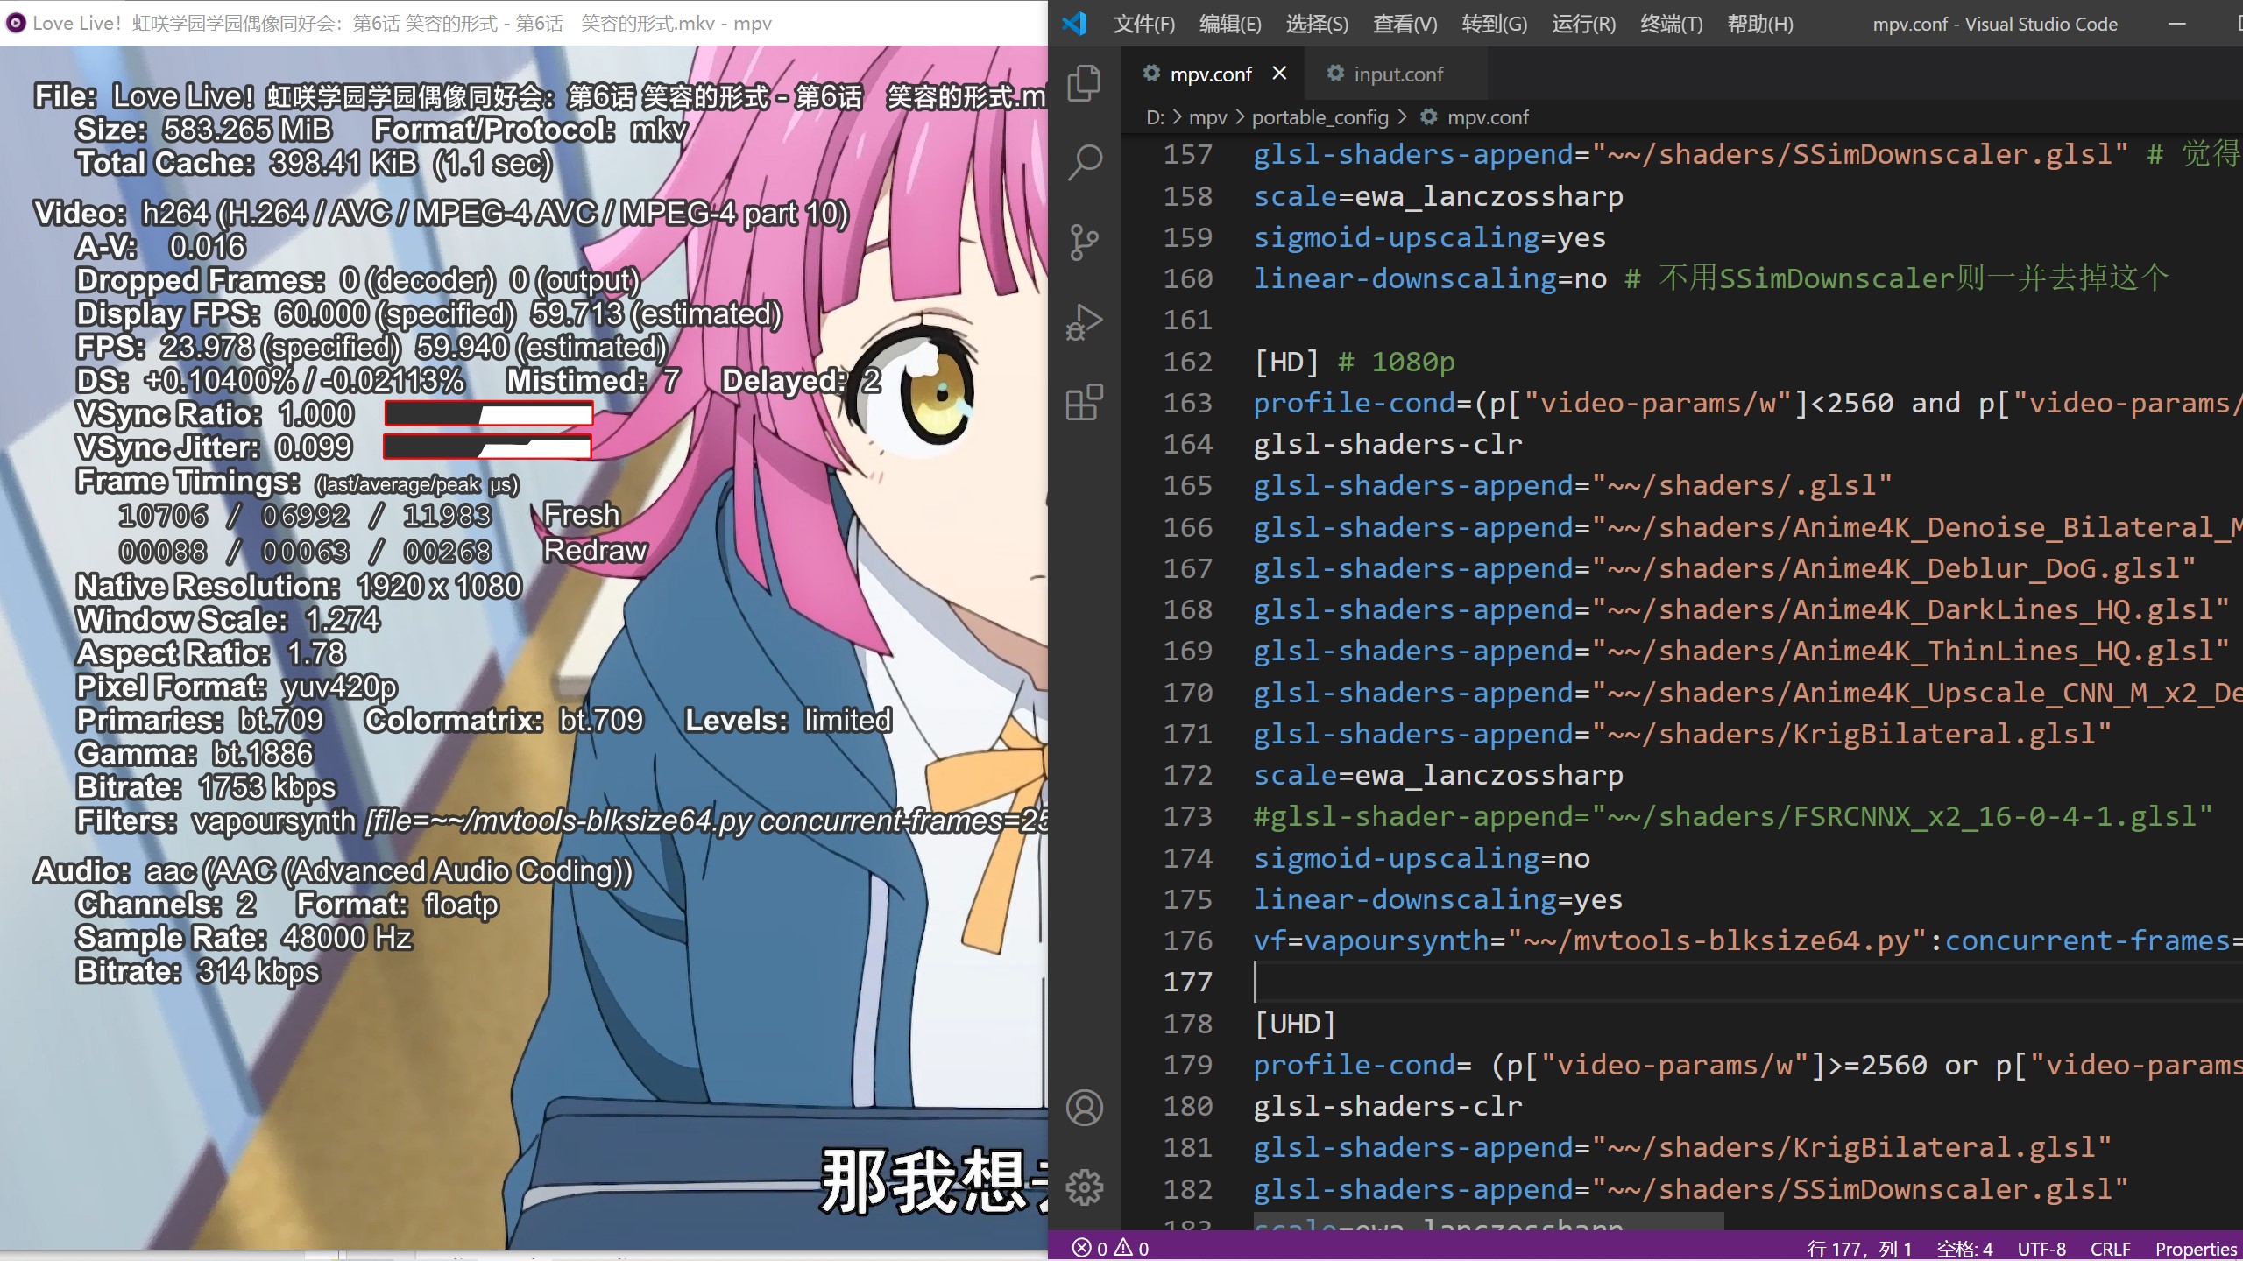Change encoding via UTF-8 status item

click(2041, 1248)
